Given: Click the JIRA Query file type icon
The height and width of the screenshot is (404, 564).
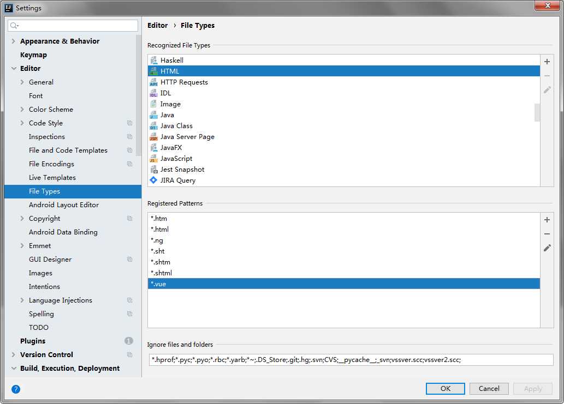Looking at the screenshot, I should tap(153, 180).
